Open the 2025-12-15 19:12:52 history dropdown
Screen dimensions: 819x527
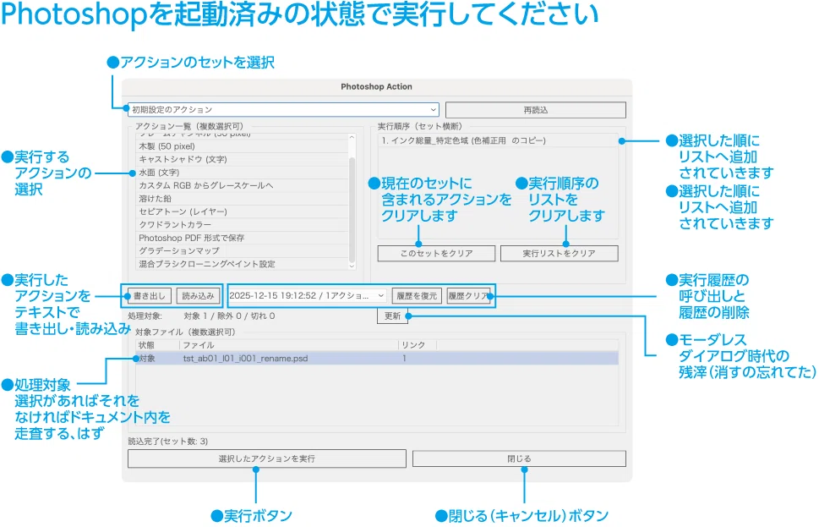[307, 296]
